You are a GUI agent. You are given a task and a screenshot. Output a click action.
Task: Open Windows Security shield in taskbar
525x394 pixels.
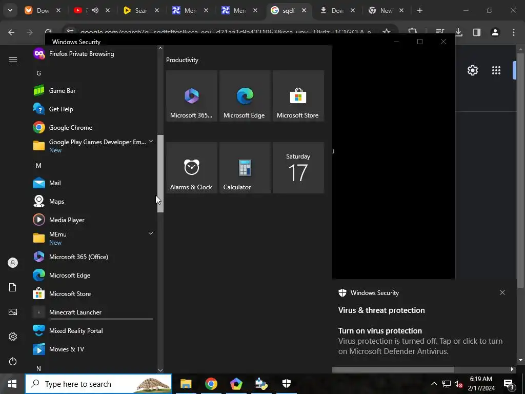[287, 384]
